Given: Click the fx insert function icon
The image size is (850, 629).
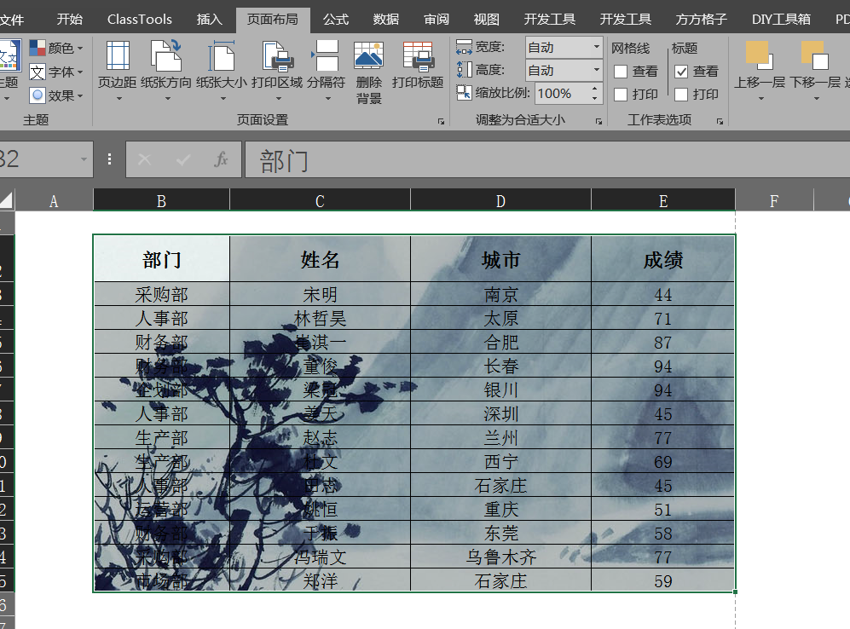Looking at the screenshot, I should click(x=221, y=159).
